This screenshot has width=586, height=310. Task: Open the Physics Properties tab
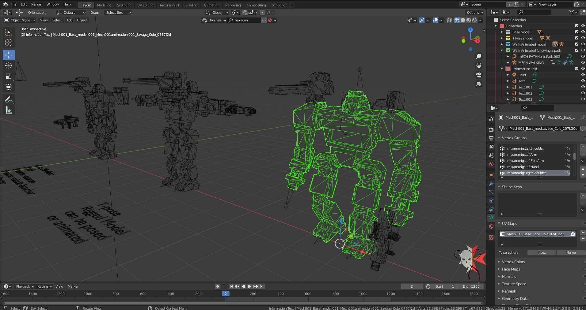click(492, 201)
